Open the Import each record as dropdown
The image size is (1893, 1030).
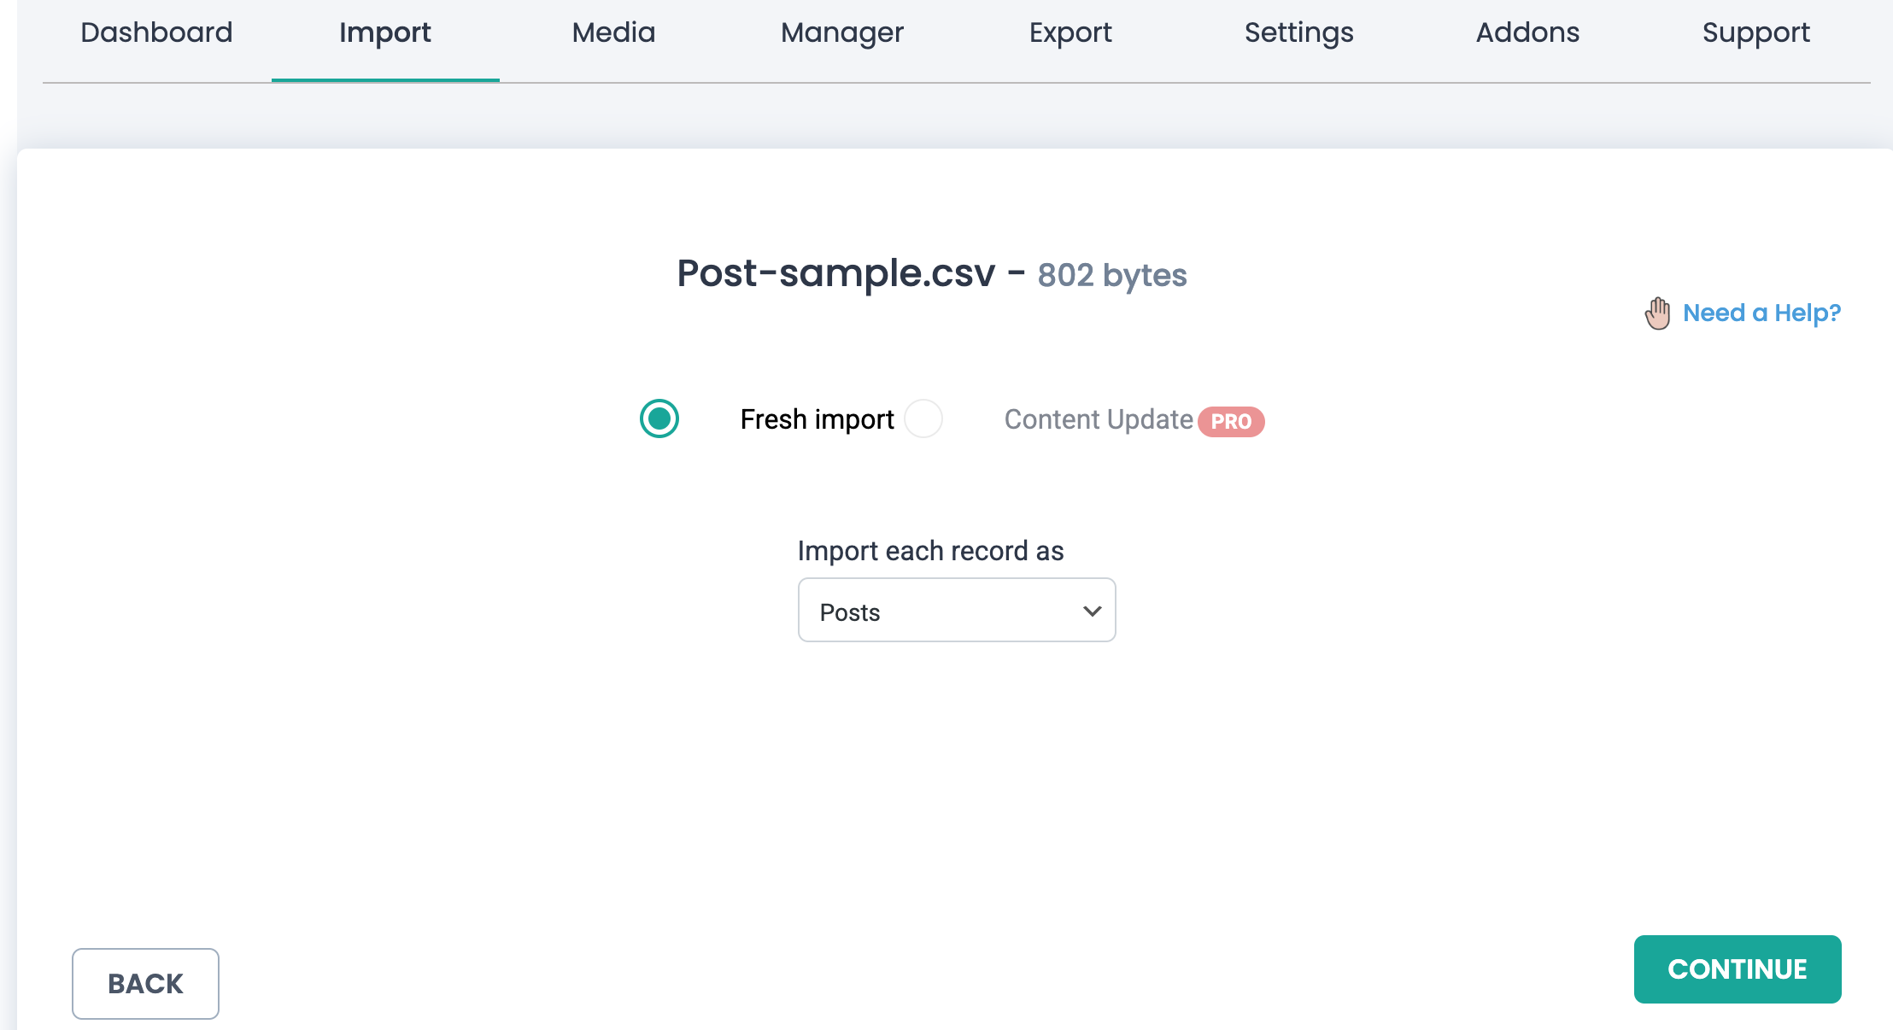pos(956,610)
